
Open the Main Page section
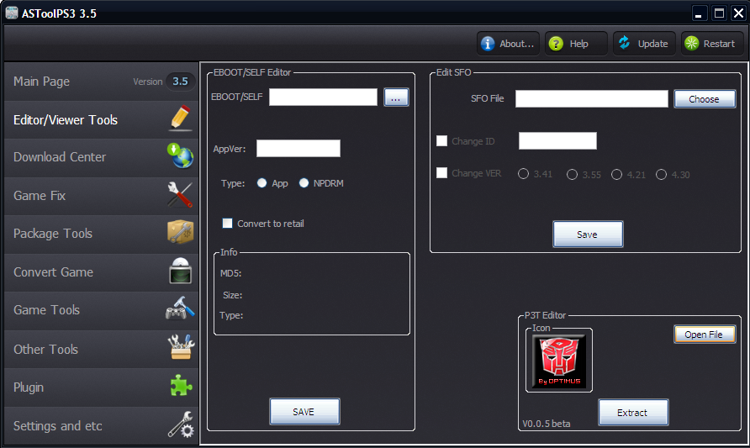(102, 82)
